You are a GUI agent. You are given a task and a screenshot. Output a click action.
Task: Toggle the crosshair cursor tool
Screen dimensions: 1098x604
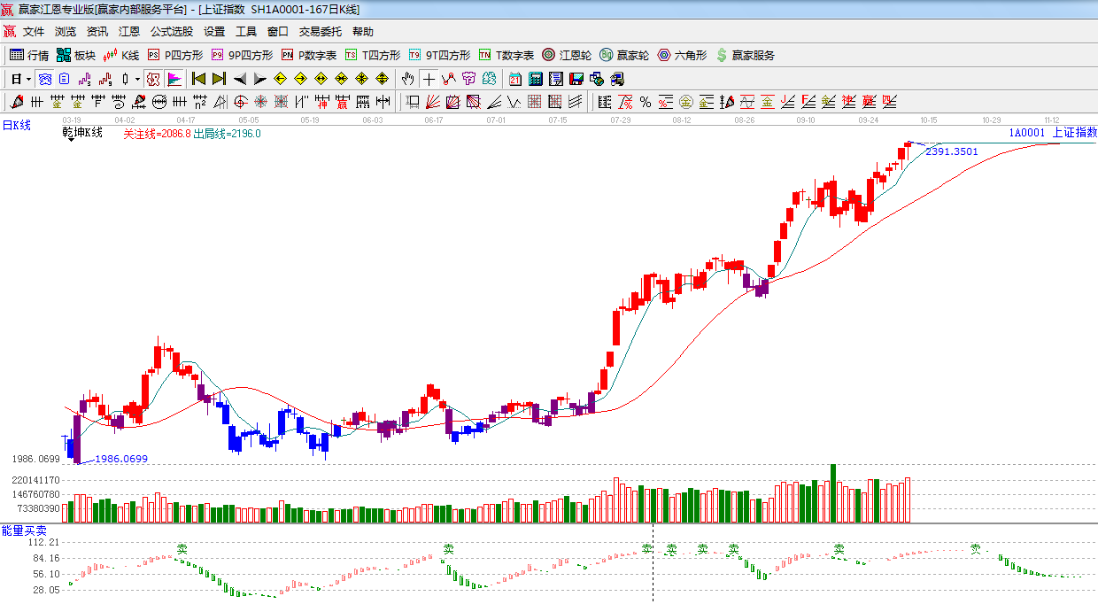tap(429, 79)
